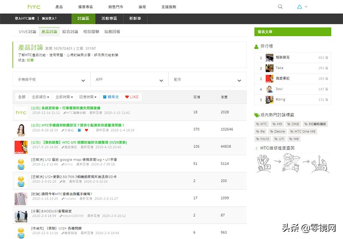Open Tata profile in ranking

pos(280,68)
